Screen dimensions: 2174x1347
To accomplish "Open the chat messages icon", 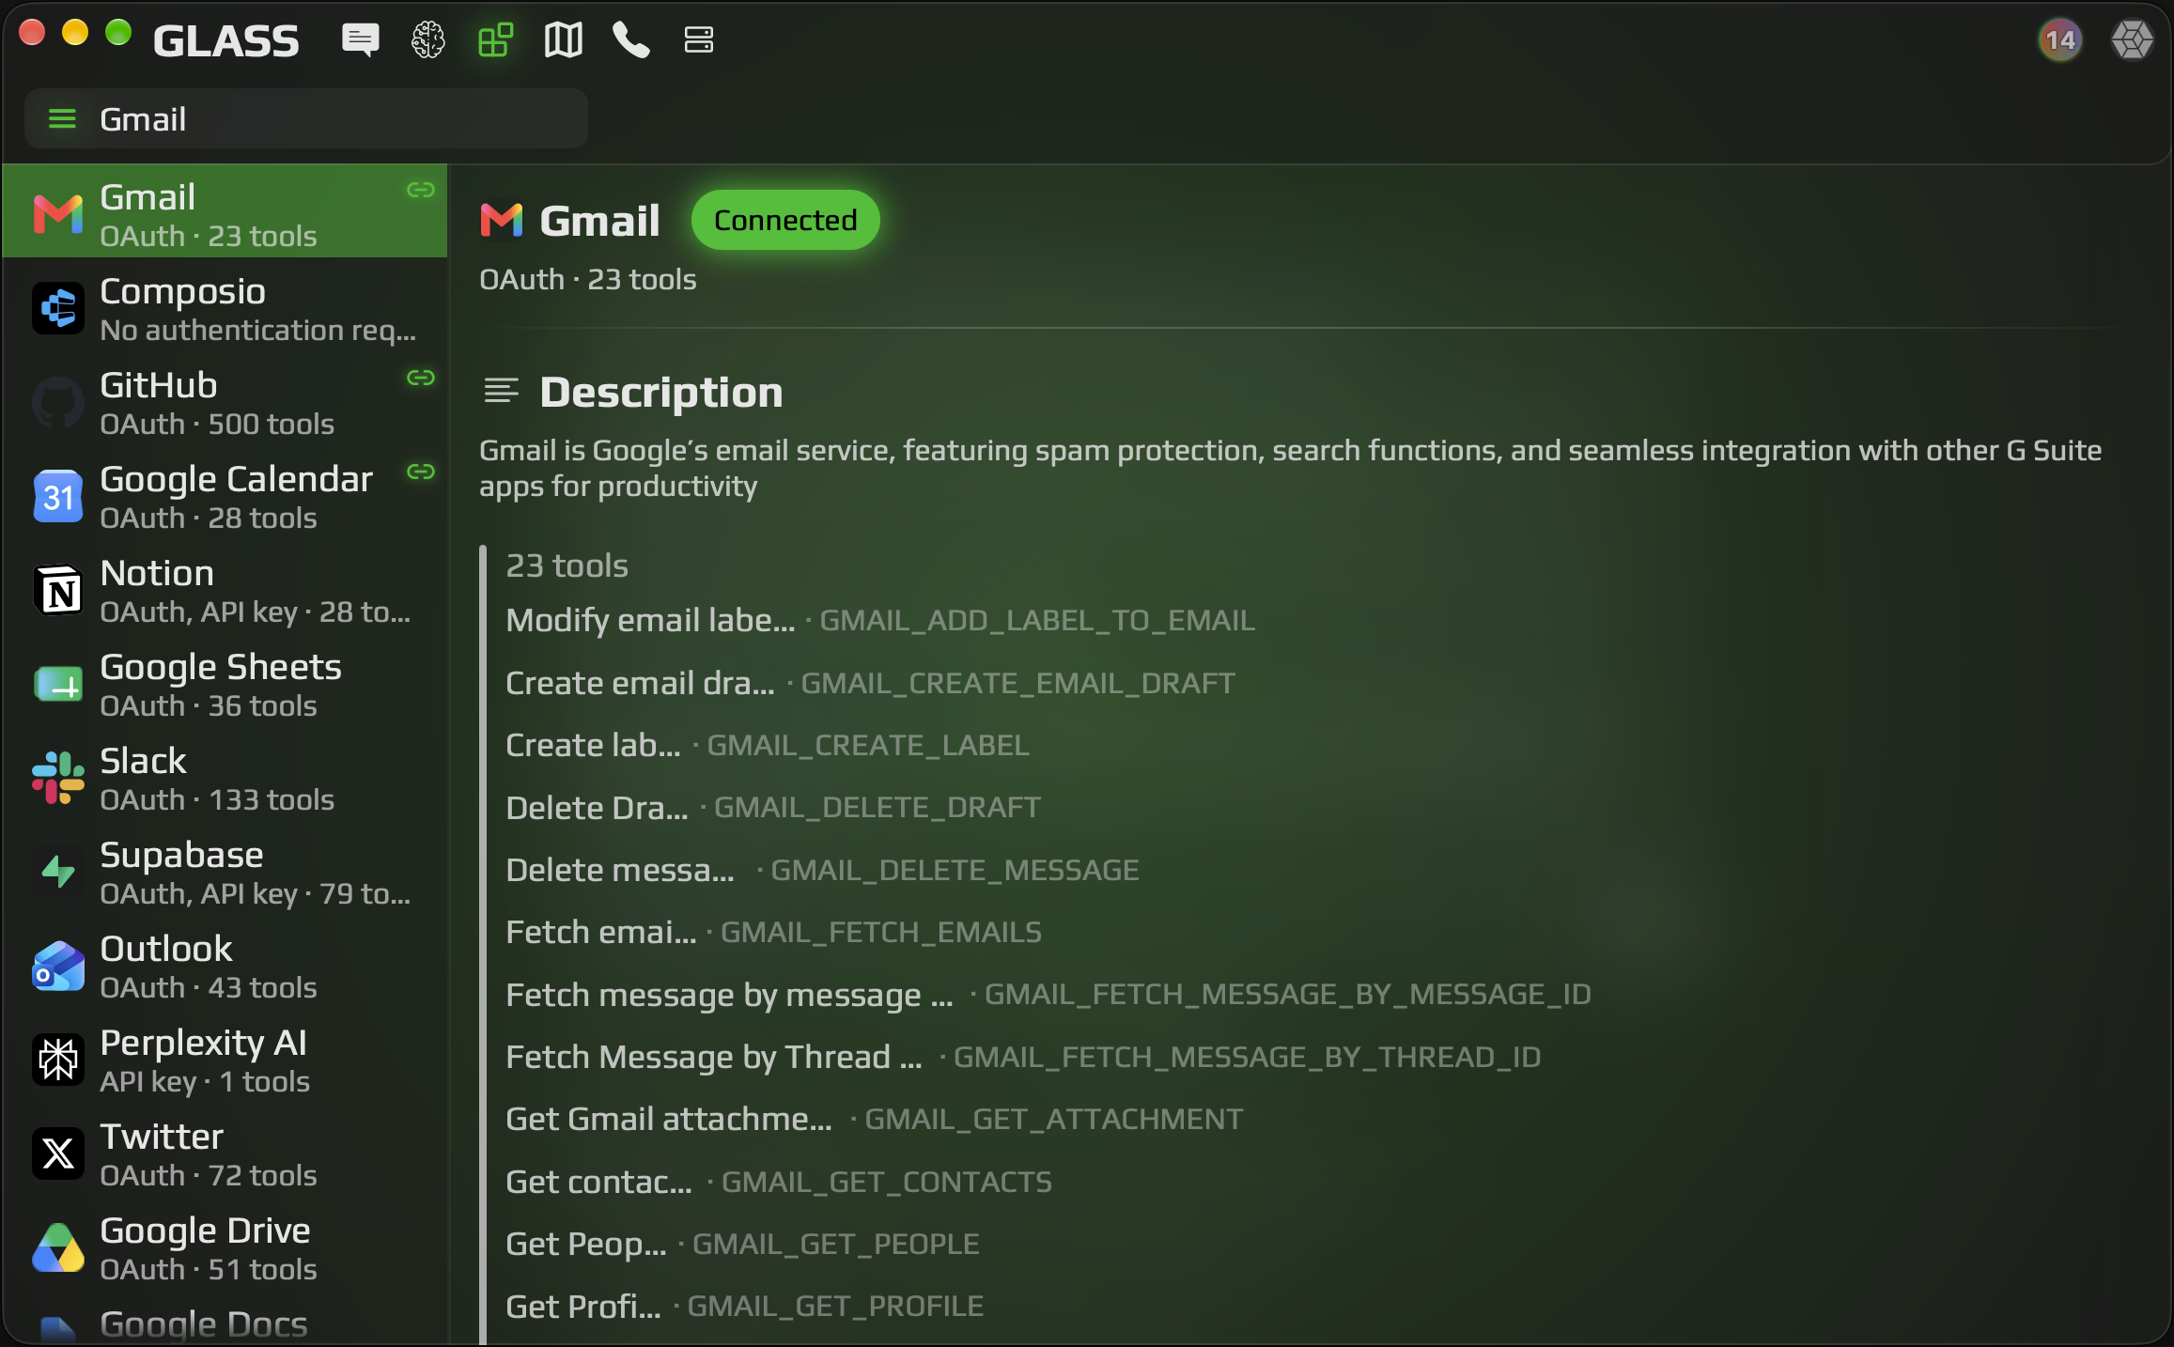I will (360, 40).
